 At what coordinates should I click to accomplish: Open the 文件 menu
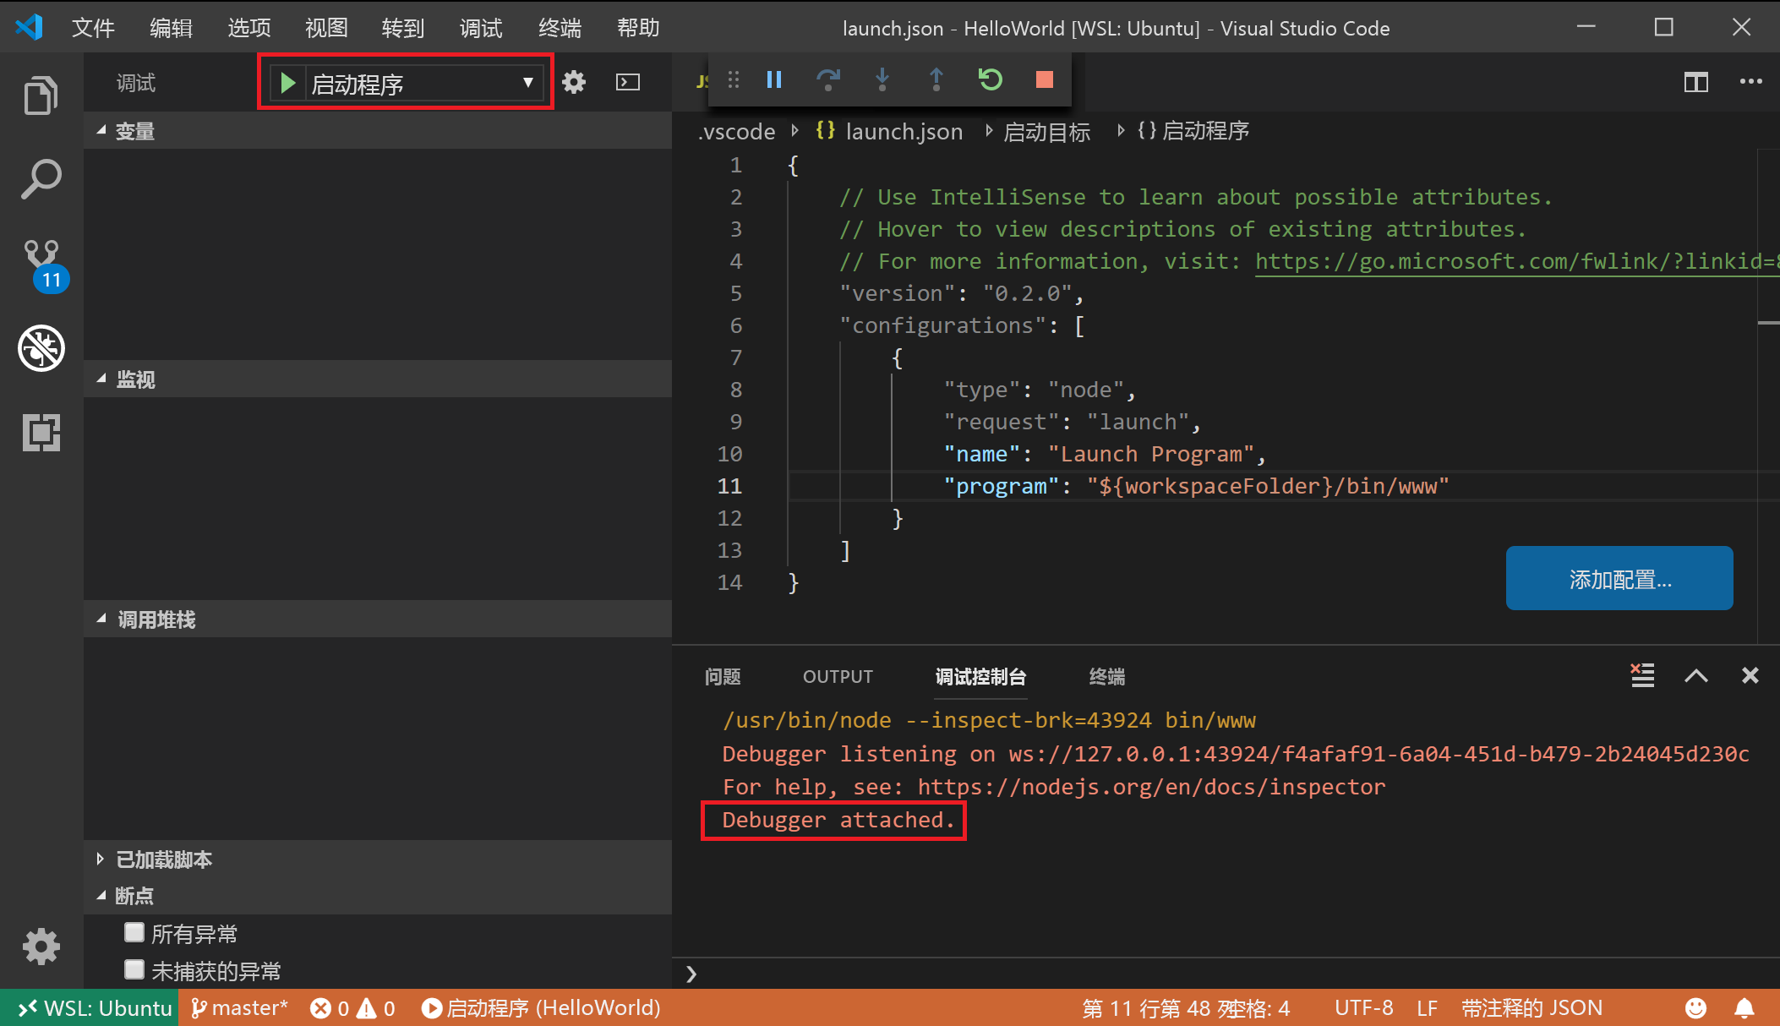(93, 28)
